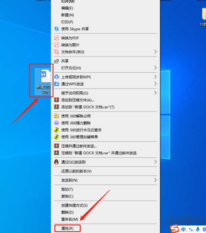Screen dimensions: 206x233
Task: Click WinRAR icon beside 添加到 "新建 DOCX 文档.rar"(T)
Action: click(56, 107)
